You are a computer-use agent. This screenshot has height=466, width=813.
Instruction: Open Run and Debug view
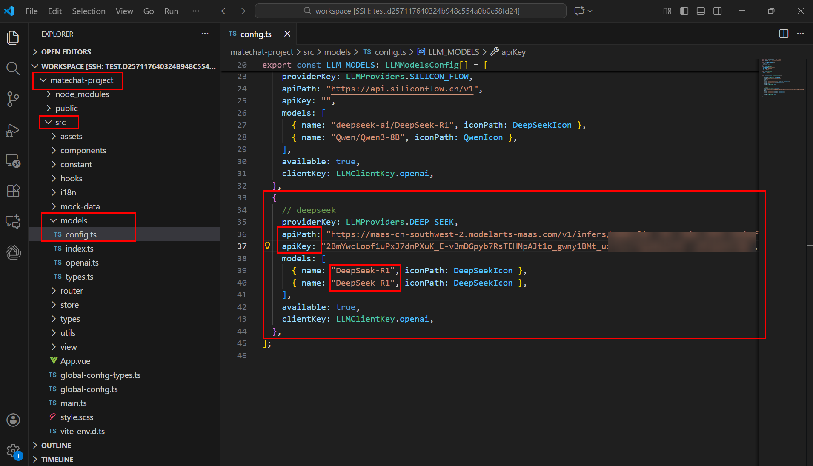(13, 130)
